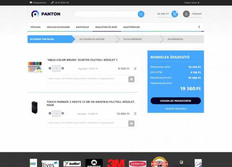Click the Vásárlás folytatása link

pyautogui.click(x=175, y=109)
